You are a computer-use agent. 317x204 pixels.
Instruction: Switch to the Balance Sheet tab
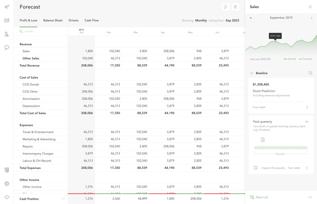[53, 20]
